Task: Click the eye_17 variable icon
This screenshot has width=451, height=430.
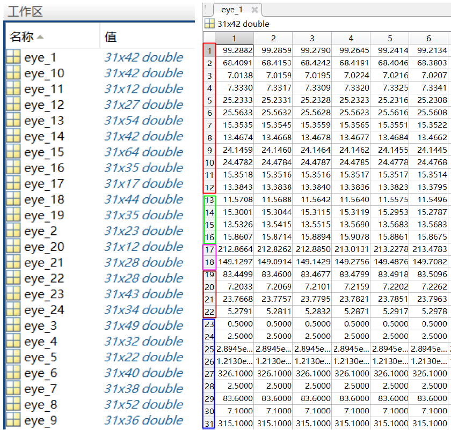Action: coord(13,183)
